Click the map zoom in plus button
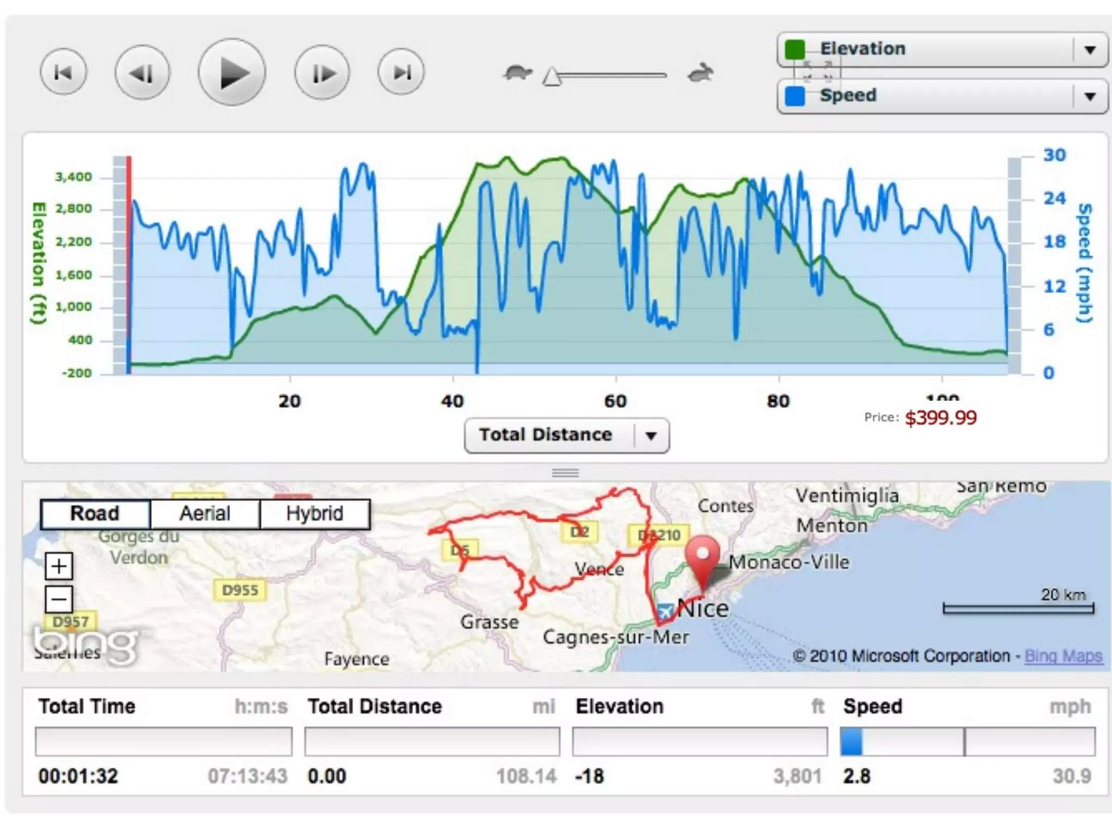 [x=59, y=567]
